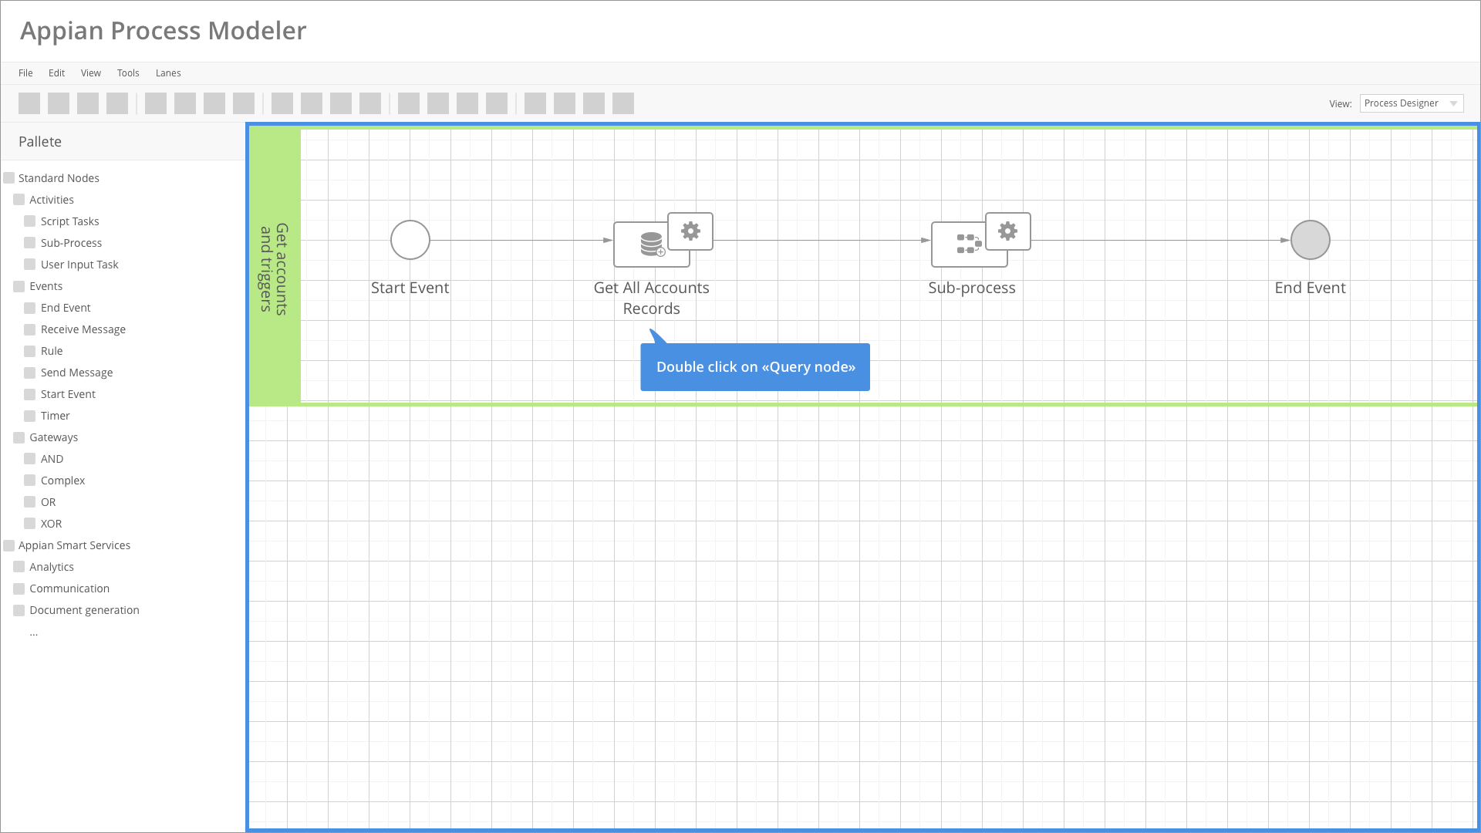Click the Script Tasks palette icon
Viewport: 1481px width, 833px height.
[29, 221]
